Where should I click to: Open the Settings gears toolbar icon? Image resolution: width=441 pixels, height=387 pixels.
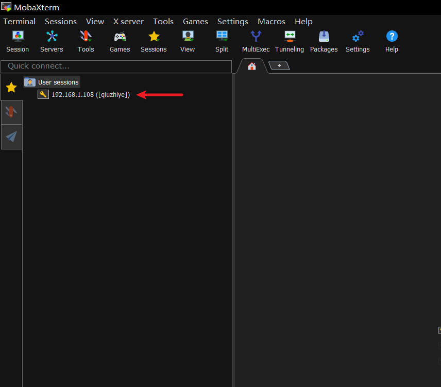click(358, 36)
